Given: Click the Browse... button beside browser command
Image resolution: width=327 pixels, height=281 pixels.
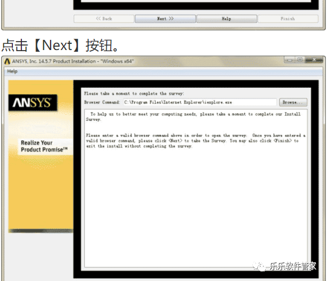Looking at the screenshot, I should coord(293,102).
